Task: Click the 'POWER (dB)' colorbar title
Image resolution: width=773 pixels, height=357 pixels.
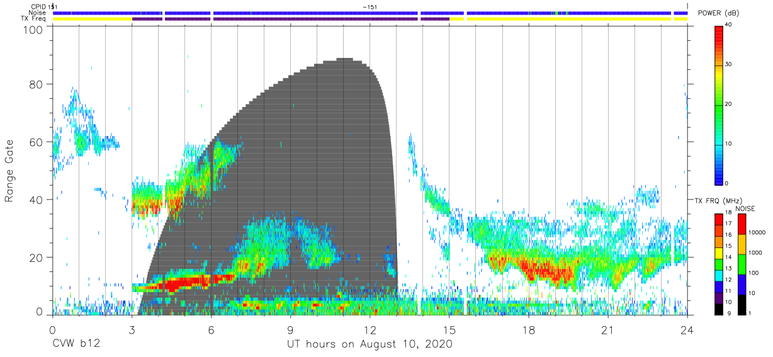Action: [x=718, y=13]
